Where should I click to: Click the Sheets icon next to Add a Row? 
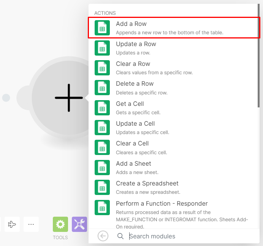pos(102,28)
